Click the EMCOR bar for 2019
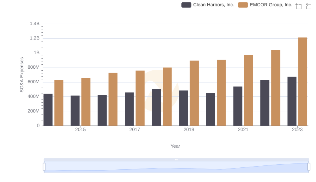 point(194,93)
